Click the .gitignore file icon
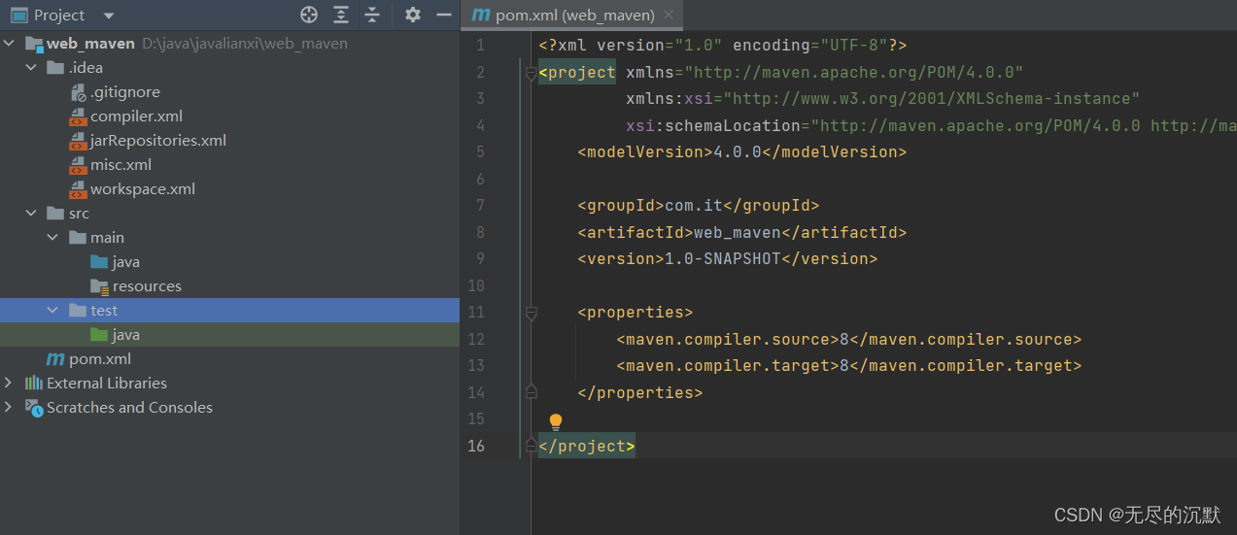This screenshot has height=535, width=1237. (x=79, y=92)
